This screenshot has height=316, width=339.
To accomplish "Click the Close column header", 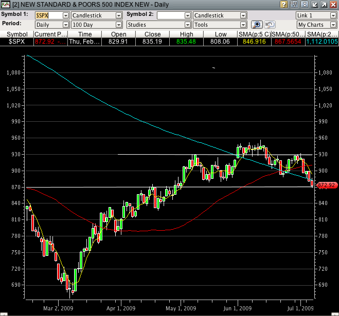I will pos(152,34).
